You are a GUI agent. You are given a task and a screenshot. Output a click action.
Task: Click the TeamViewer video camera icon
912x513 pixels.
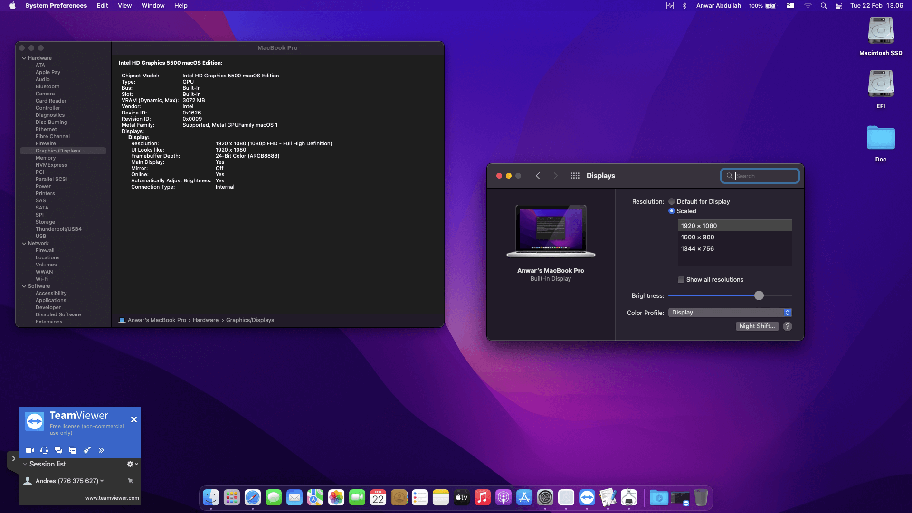(x=30, y=450)
